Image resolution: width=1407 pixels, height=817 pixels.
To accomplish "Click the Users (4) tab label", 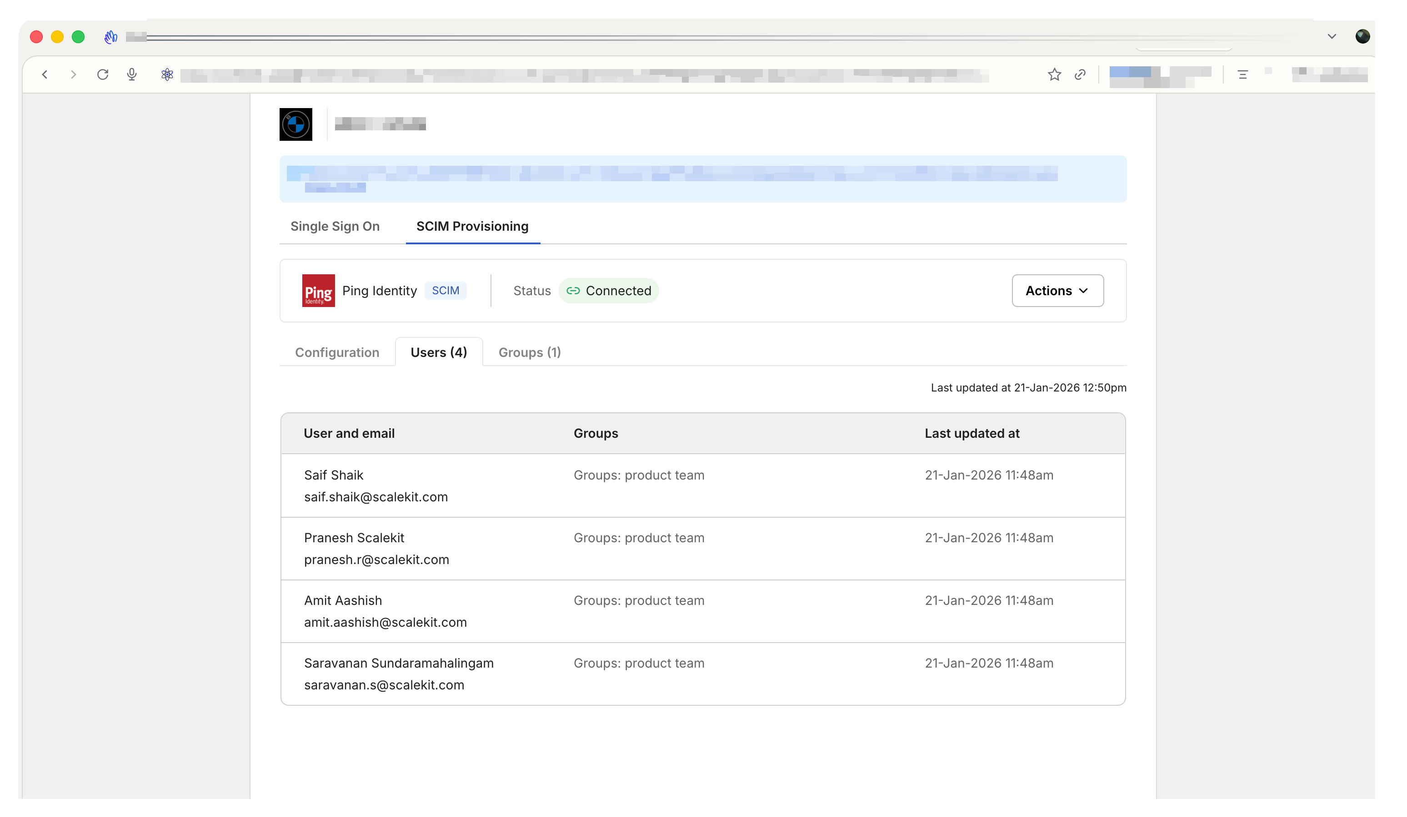I will click(x=438, y=352).
